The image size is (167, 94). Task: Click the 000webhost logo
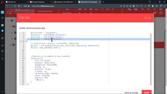(21, 11)
